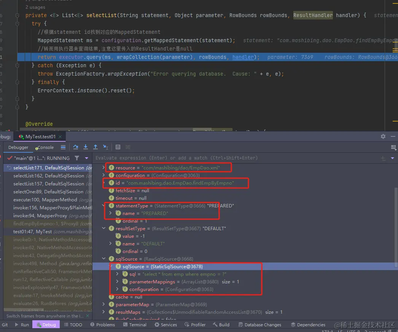
Task: Open the Dependencies tool window
Action: tap(308, 325)
